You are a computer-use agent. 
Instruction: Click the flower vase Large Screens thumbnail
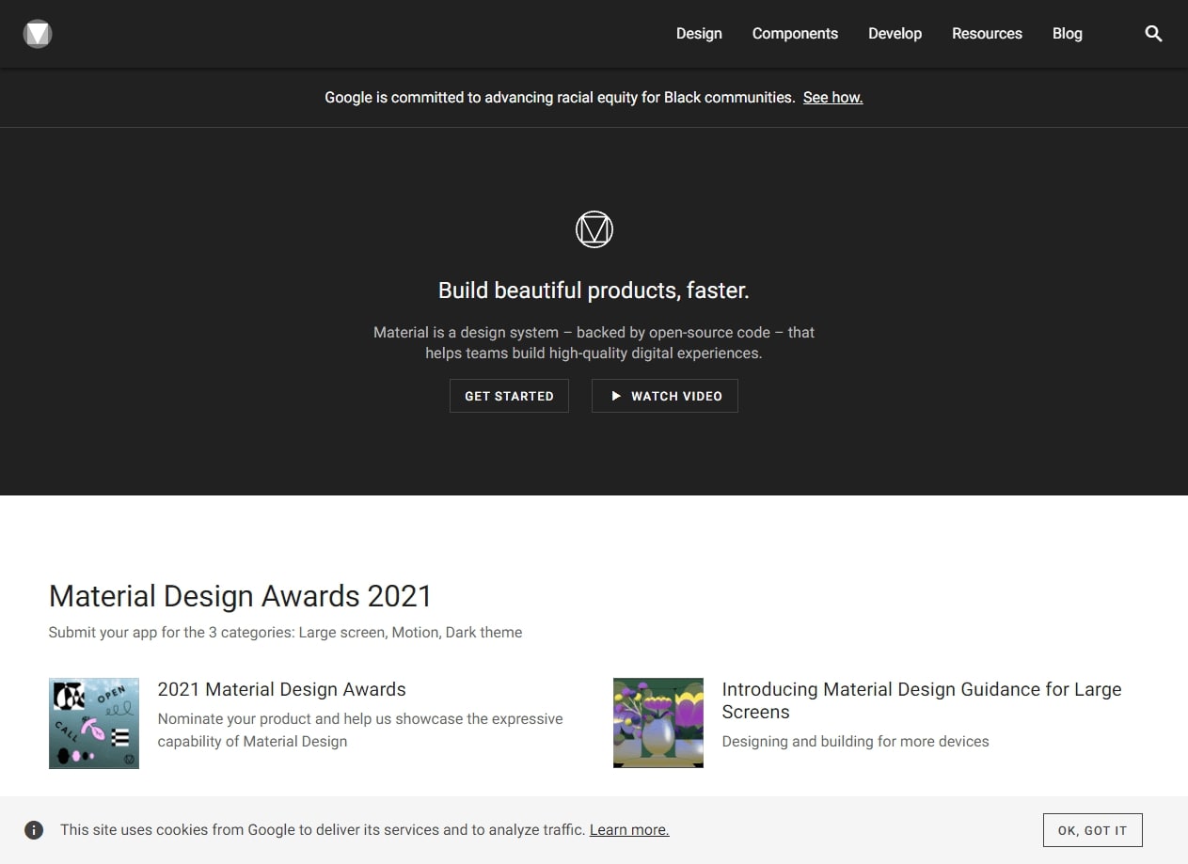click(658, 724)
